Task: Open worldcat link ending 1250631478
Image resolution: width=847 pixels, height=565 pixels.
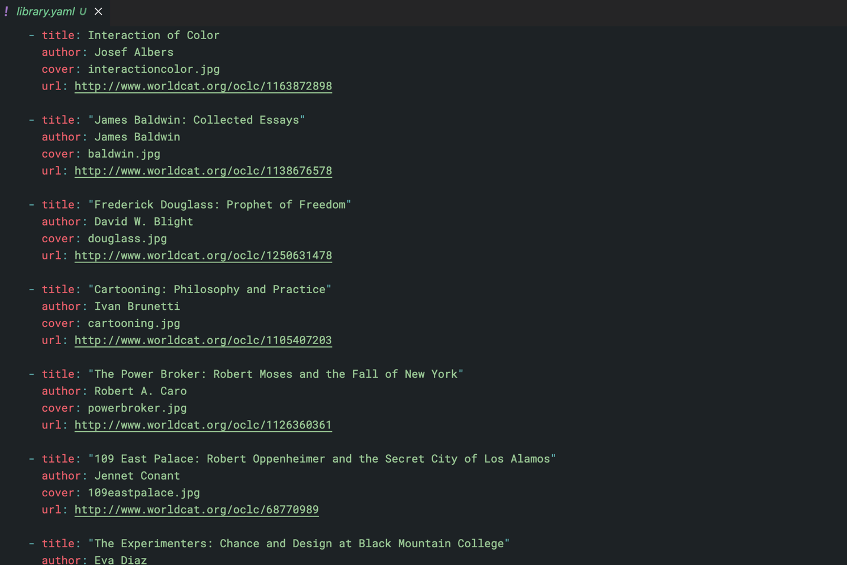Action: [x=203, y=256]
